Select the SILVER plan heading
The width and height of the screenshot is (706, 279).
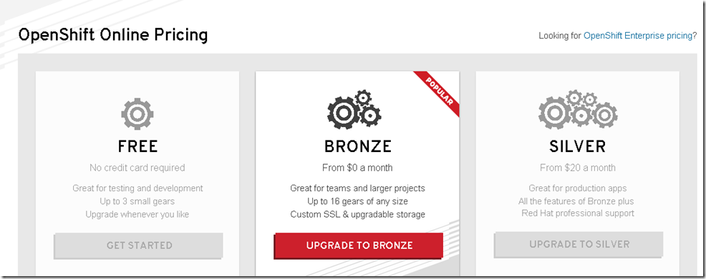tap(578, 147)
